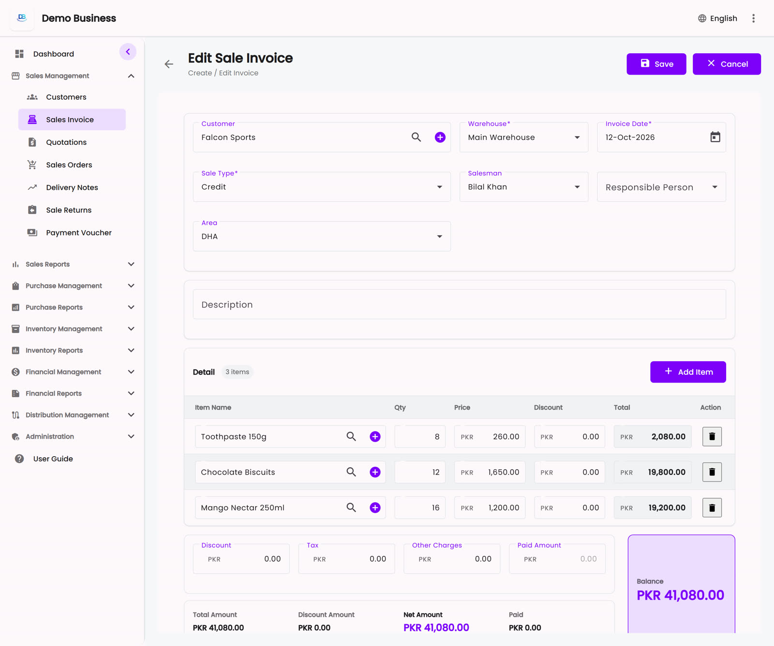Save the sale invoice
Image resolution: width=774 pixels, height=646 pixels.
tap(656, 64)
